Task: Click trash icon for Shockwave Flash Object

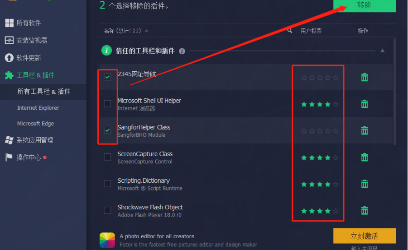Action: pos(364,211)
